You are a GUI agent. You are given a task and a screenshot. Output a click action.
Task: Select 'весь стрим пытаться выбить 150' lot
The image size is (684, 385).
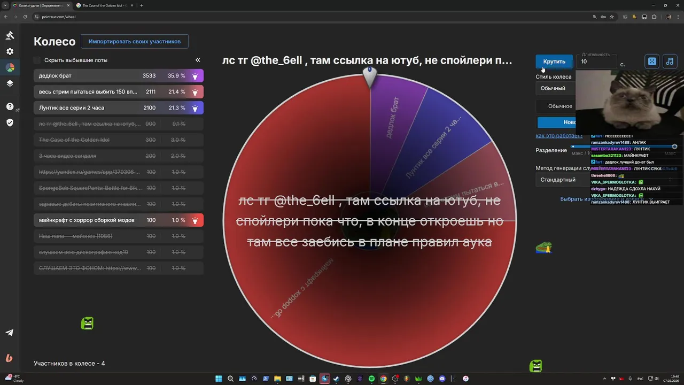pos(119,92)
